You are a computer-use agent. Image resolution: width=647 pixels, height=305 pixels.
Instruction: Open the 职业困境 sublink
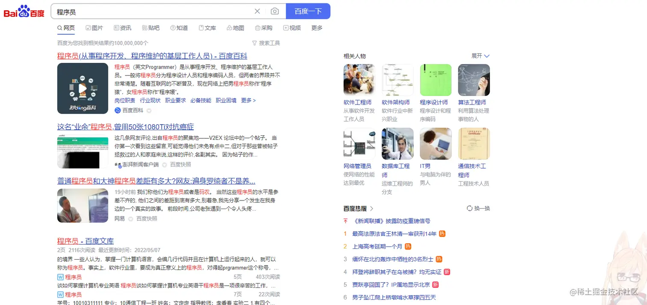click(x=226, y=100)
